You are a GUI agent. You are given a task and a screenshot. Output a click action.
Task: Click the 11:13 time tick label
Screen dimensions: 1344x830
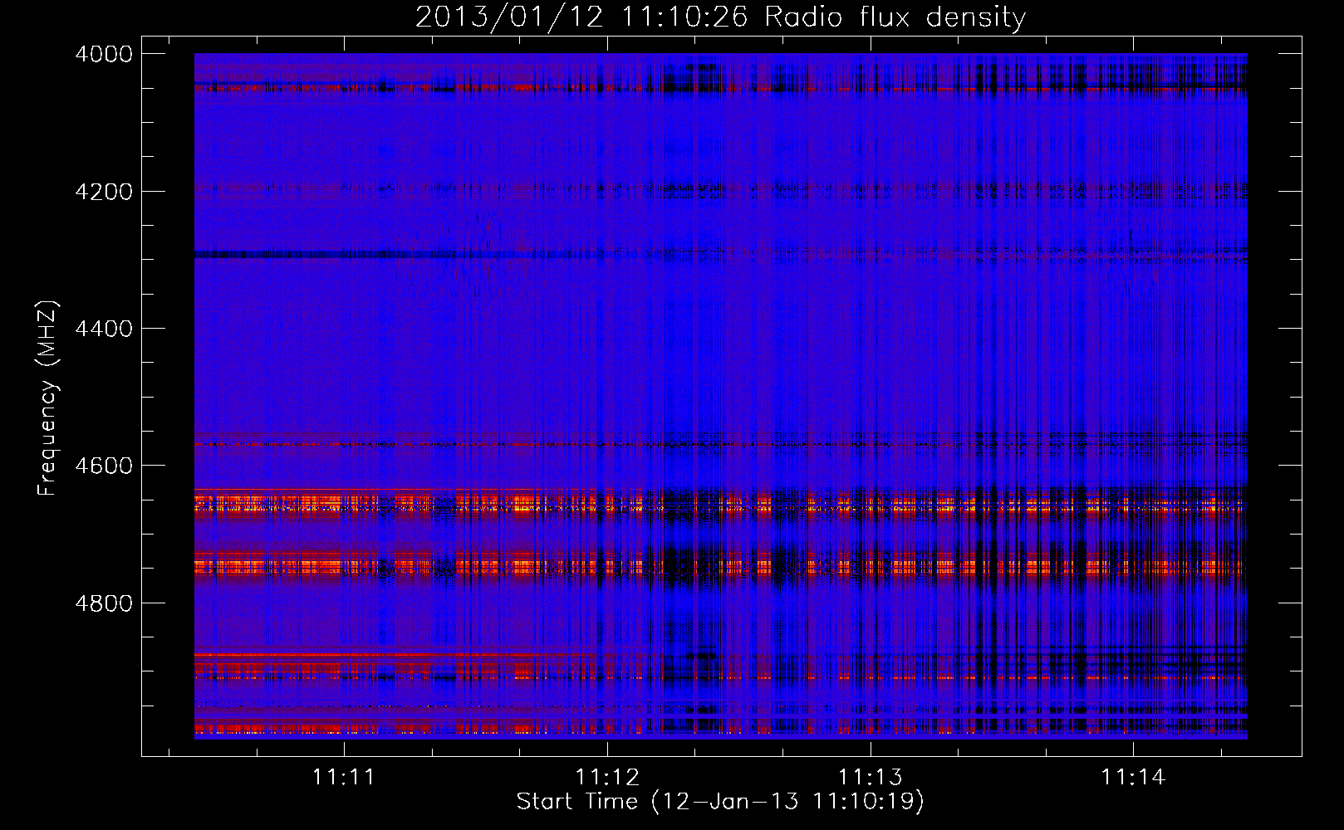[x=870, y=778]
